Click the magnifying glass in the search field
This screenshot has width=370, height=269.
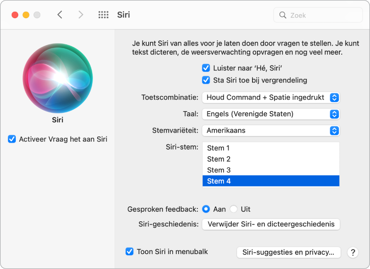pos(283,15)
